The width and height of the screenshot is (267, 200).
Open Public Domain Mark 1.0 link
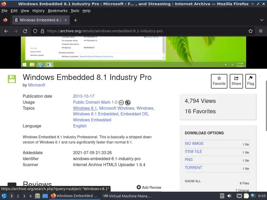pyautogui.click(x=95, y=102)
